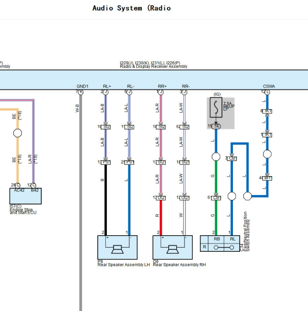
Task: Click the (C) pin circle numbered 26
Action: pyautogui.click(x=17, y=185)
